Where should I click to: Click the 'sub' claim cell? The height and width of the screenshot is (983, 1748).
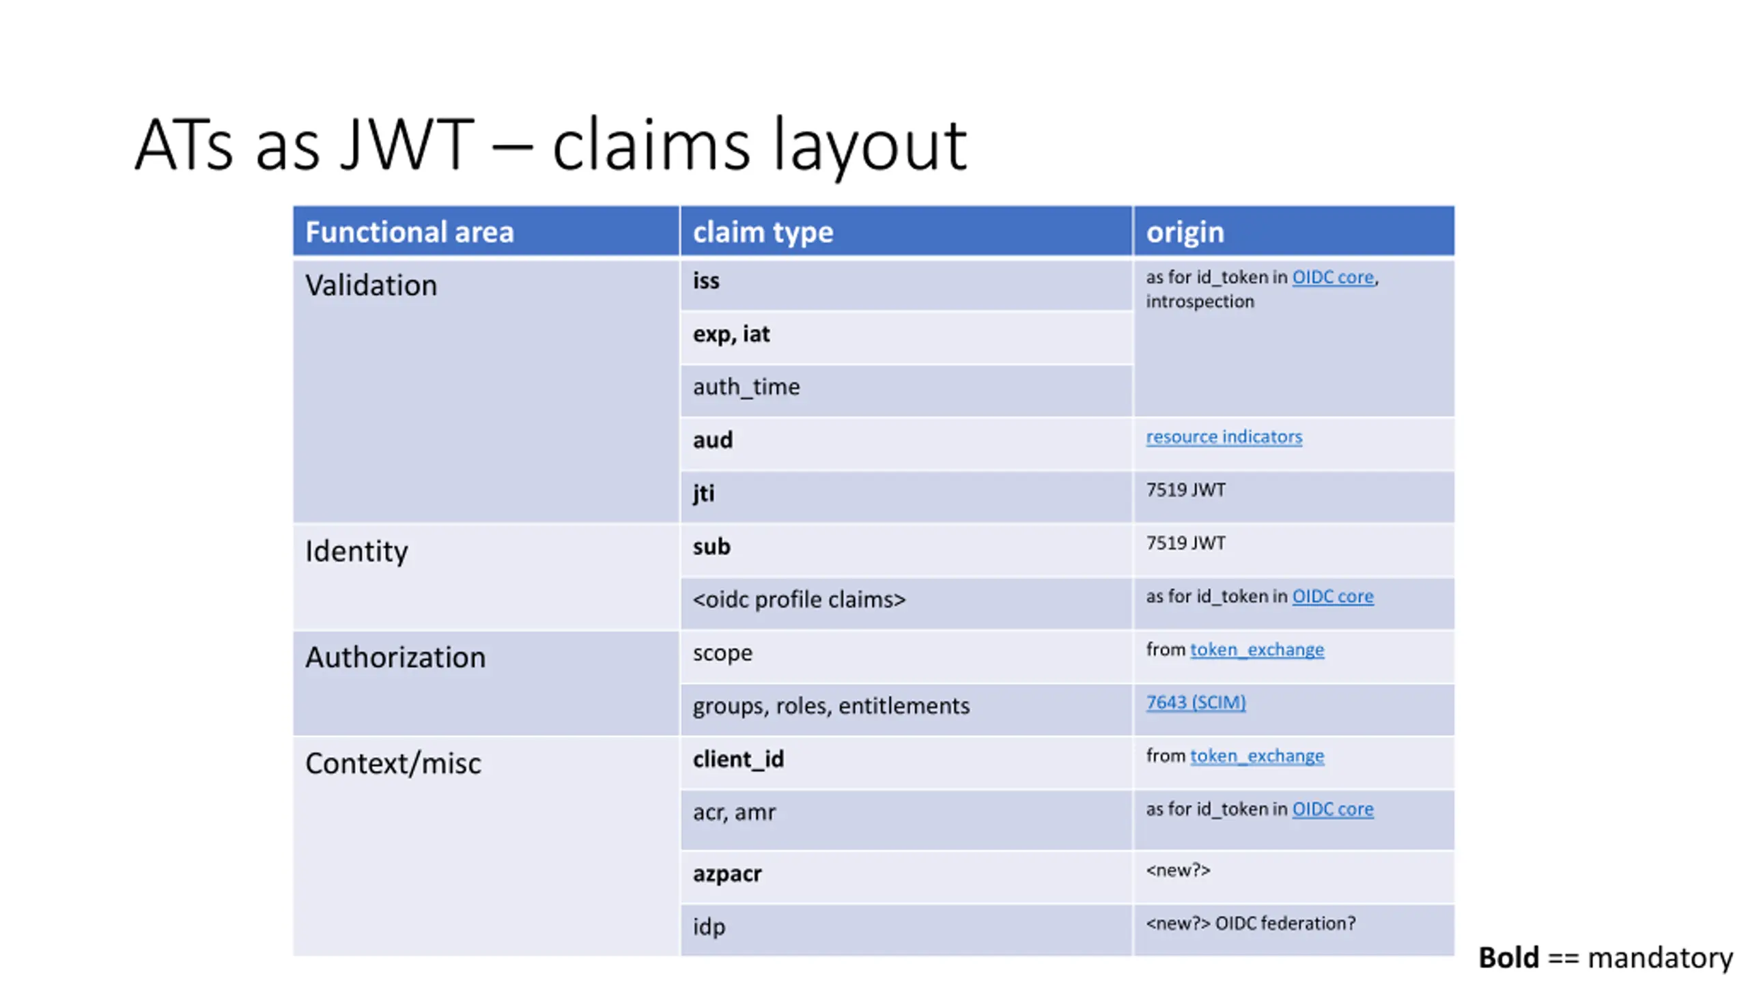point(906,550)
